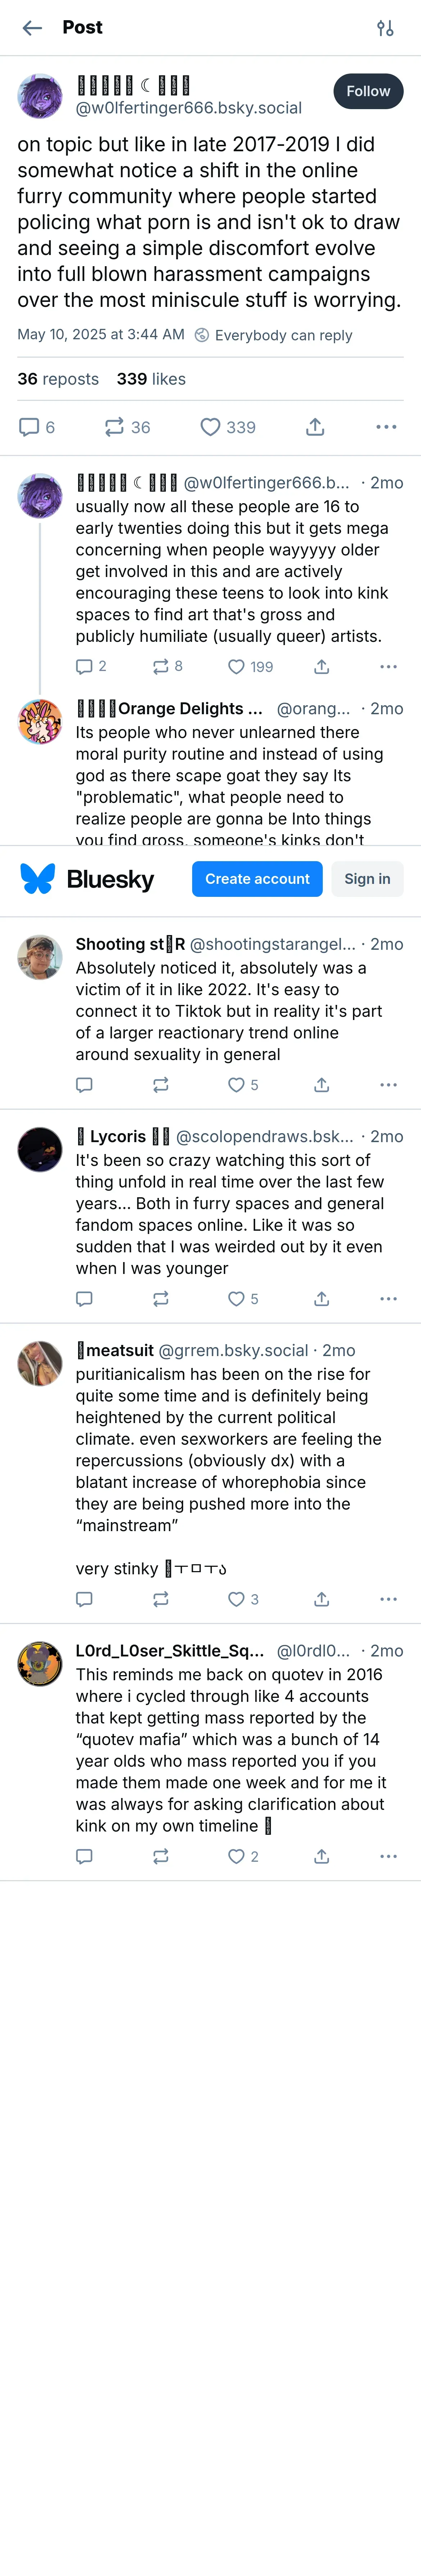Click the back arrow in Post header
Screen dimensions: 421x2576
[x=32, y=28]
